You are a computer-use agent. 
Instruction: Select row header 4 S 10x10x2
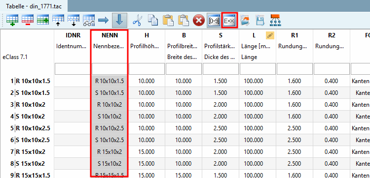[x=27, y=117]
